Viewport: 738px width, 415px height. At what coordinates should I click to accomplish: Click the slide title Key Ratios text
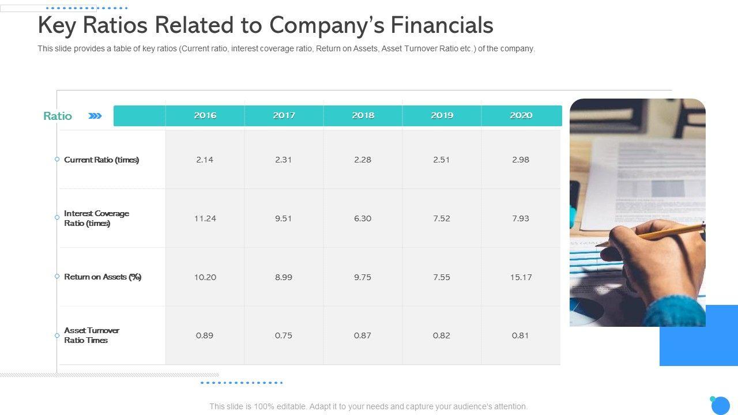tap(265, 25)
